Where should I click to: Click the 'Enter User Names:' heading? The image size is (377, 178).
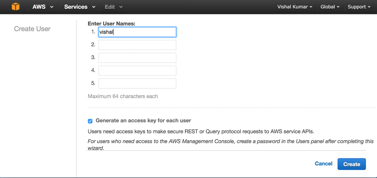pyautogui.click(x=112, y=23)
